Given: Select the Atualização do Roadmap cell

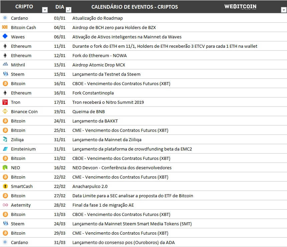Looking at the screenshot, I should point(97,18).
